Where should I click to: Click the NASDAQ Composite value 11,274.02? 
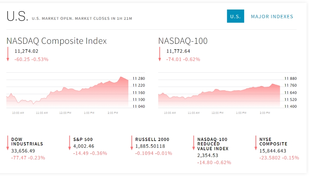(26, 51)
